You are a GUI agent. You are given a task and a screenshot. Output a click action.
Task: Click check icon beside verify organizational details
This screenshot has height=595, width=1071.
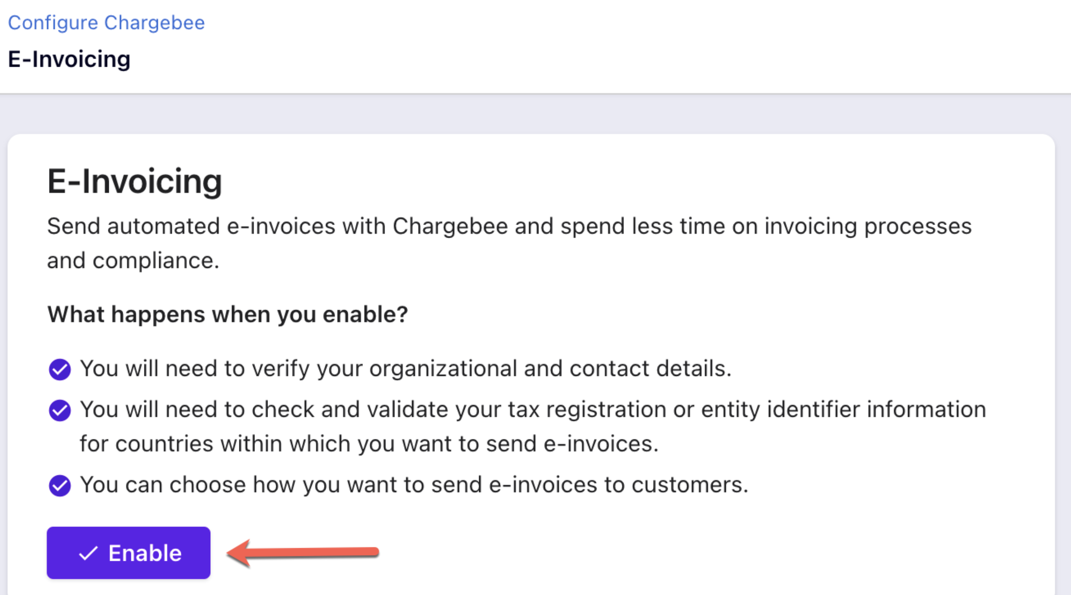click(60, 369)
